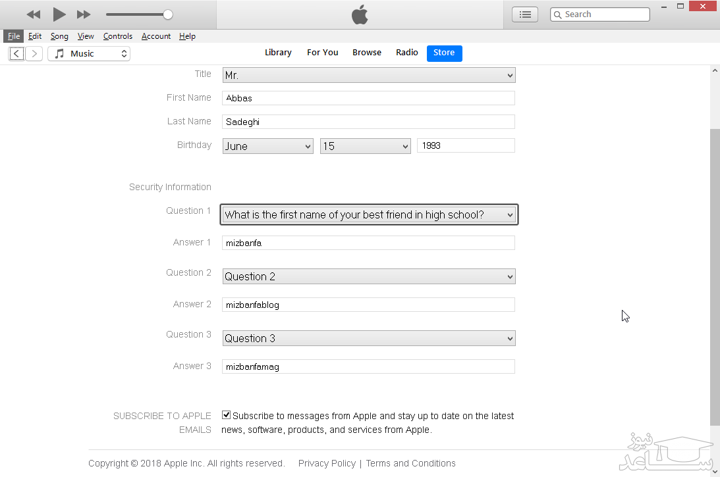Screen dimensions: 720x477
Task: Open the Title dropdown showing Mr.
Action: coord(369,76)
